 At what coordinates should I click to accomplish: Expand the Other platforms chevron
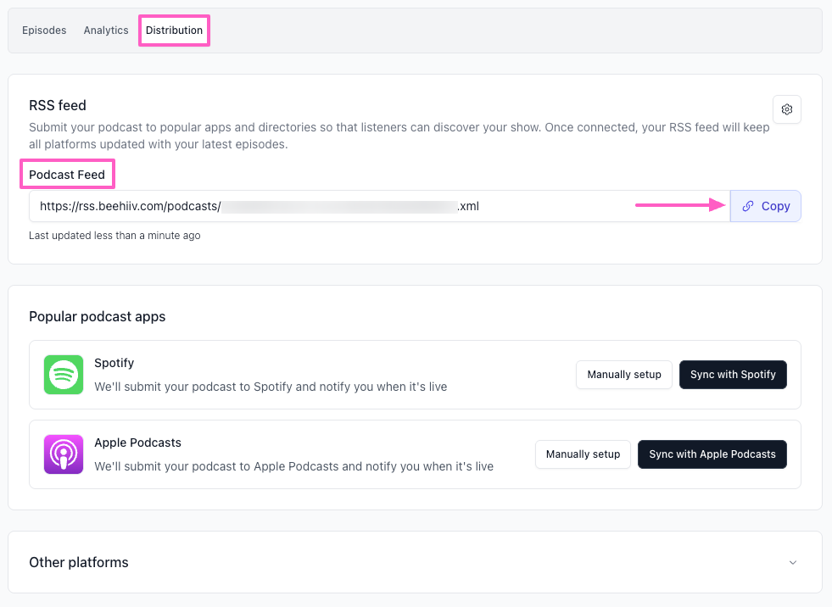pyautogui.click(x=792, y=562)
